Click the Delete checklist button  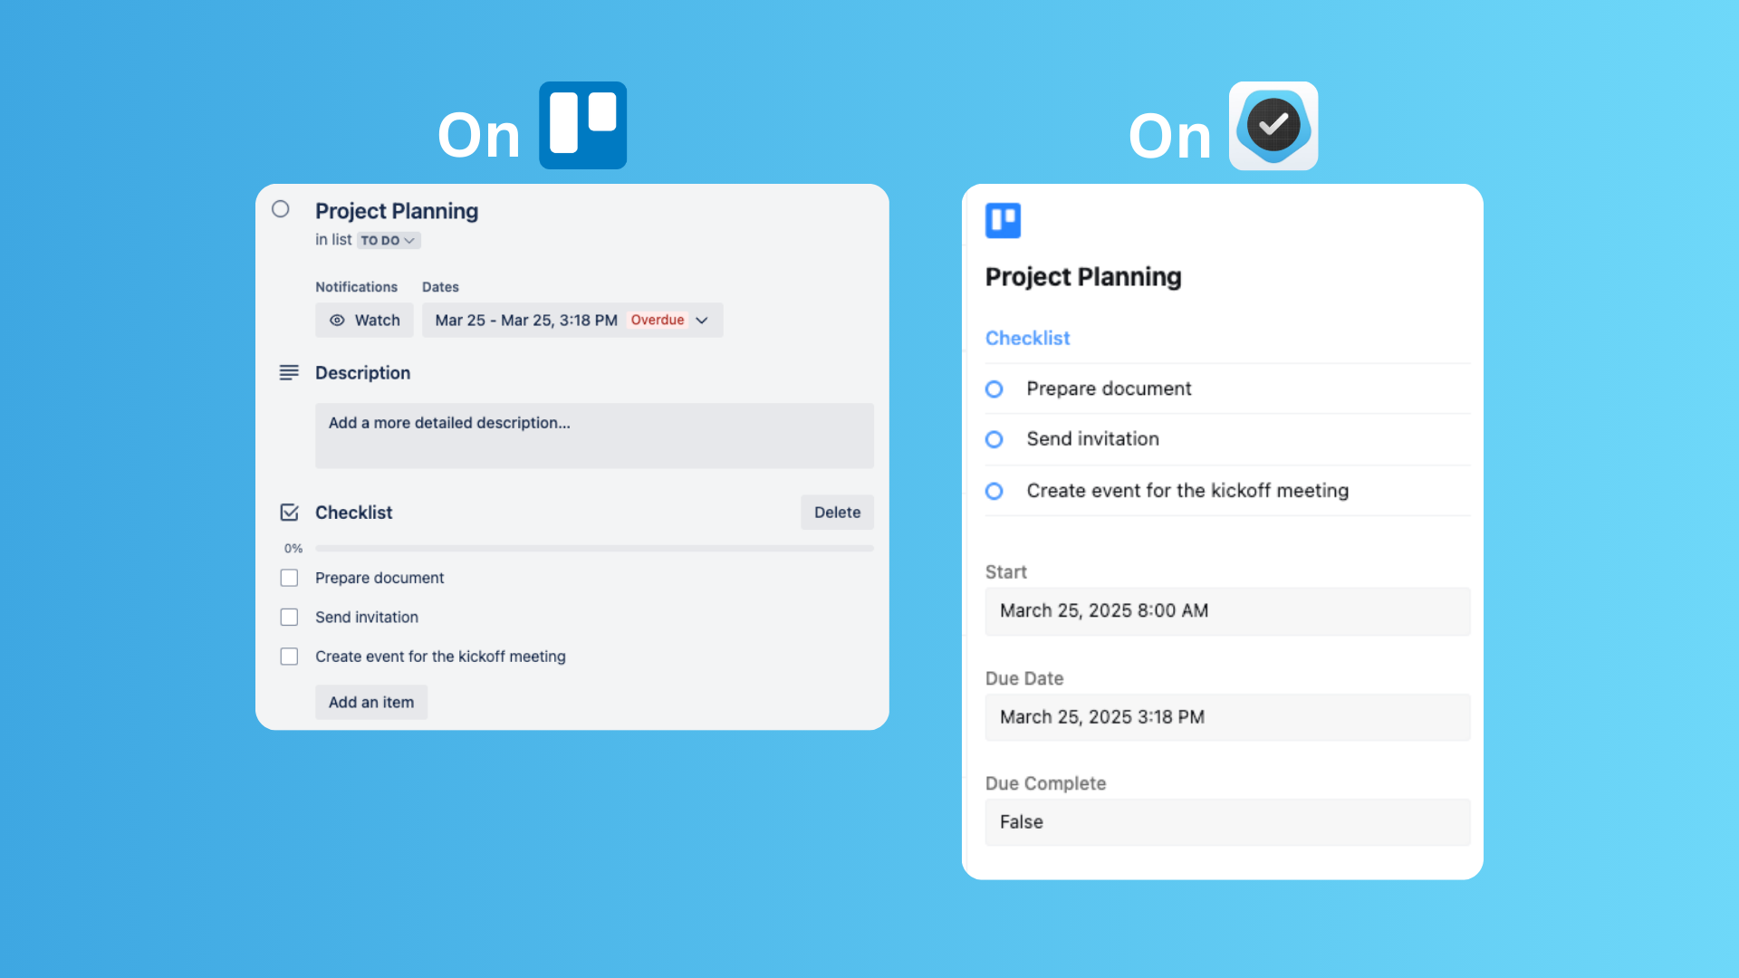(x=837, y=513)
